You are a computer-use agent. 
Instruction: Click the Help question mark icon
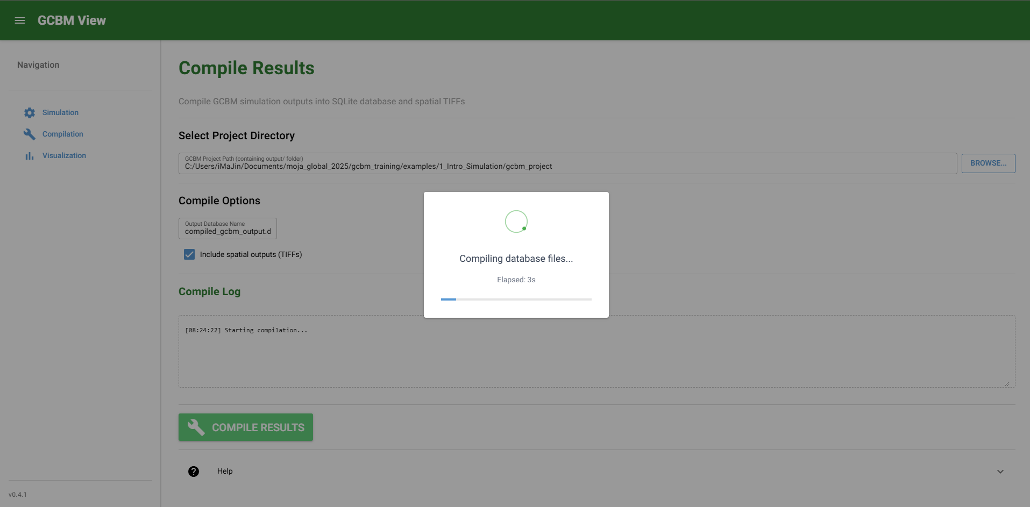point(194,472)
